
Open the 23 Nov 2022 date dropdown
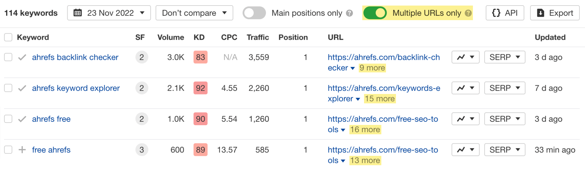(109, 13)
